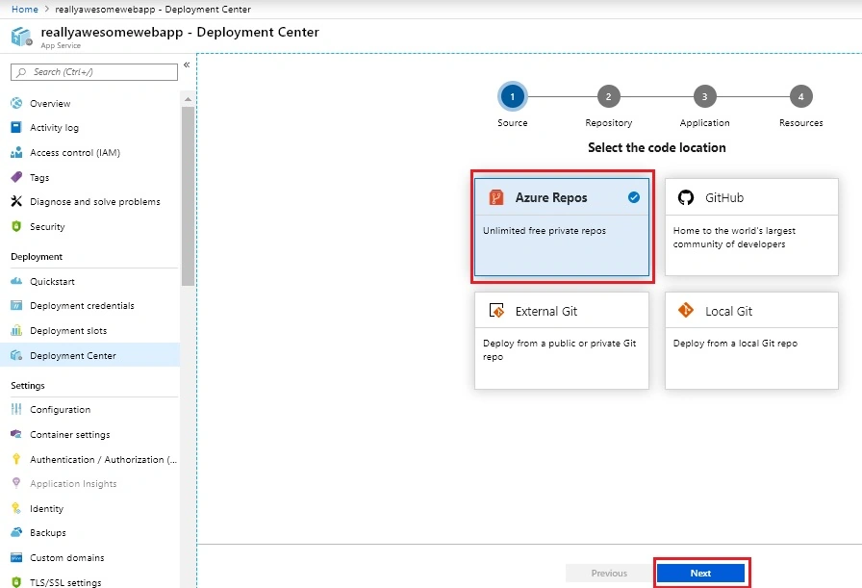This screenshot has height=588, width=862.
Task: Click the Application Insights label
Action: tap(73, 483)
